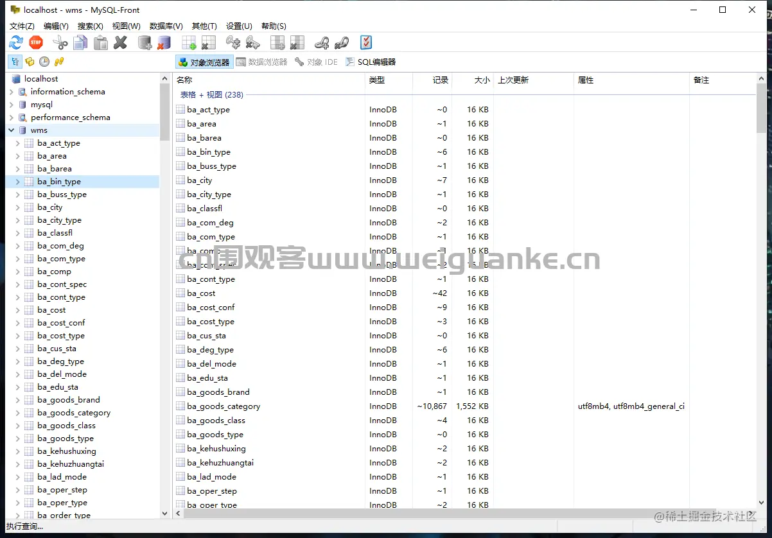Expand the information_schema database node
772x538 pixels.
click(x=11, y=92)
